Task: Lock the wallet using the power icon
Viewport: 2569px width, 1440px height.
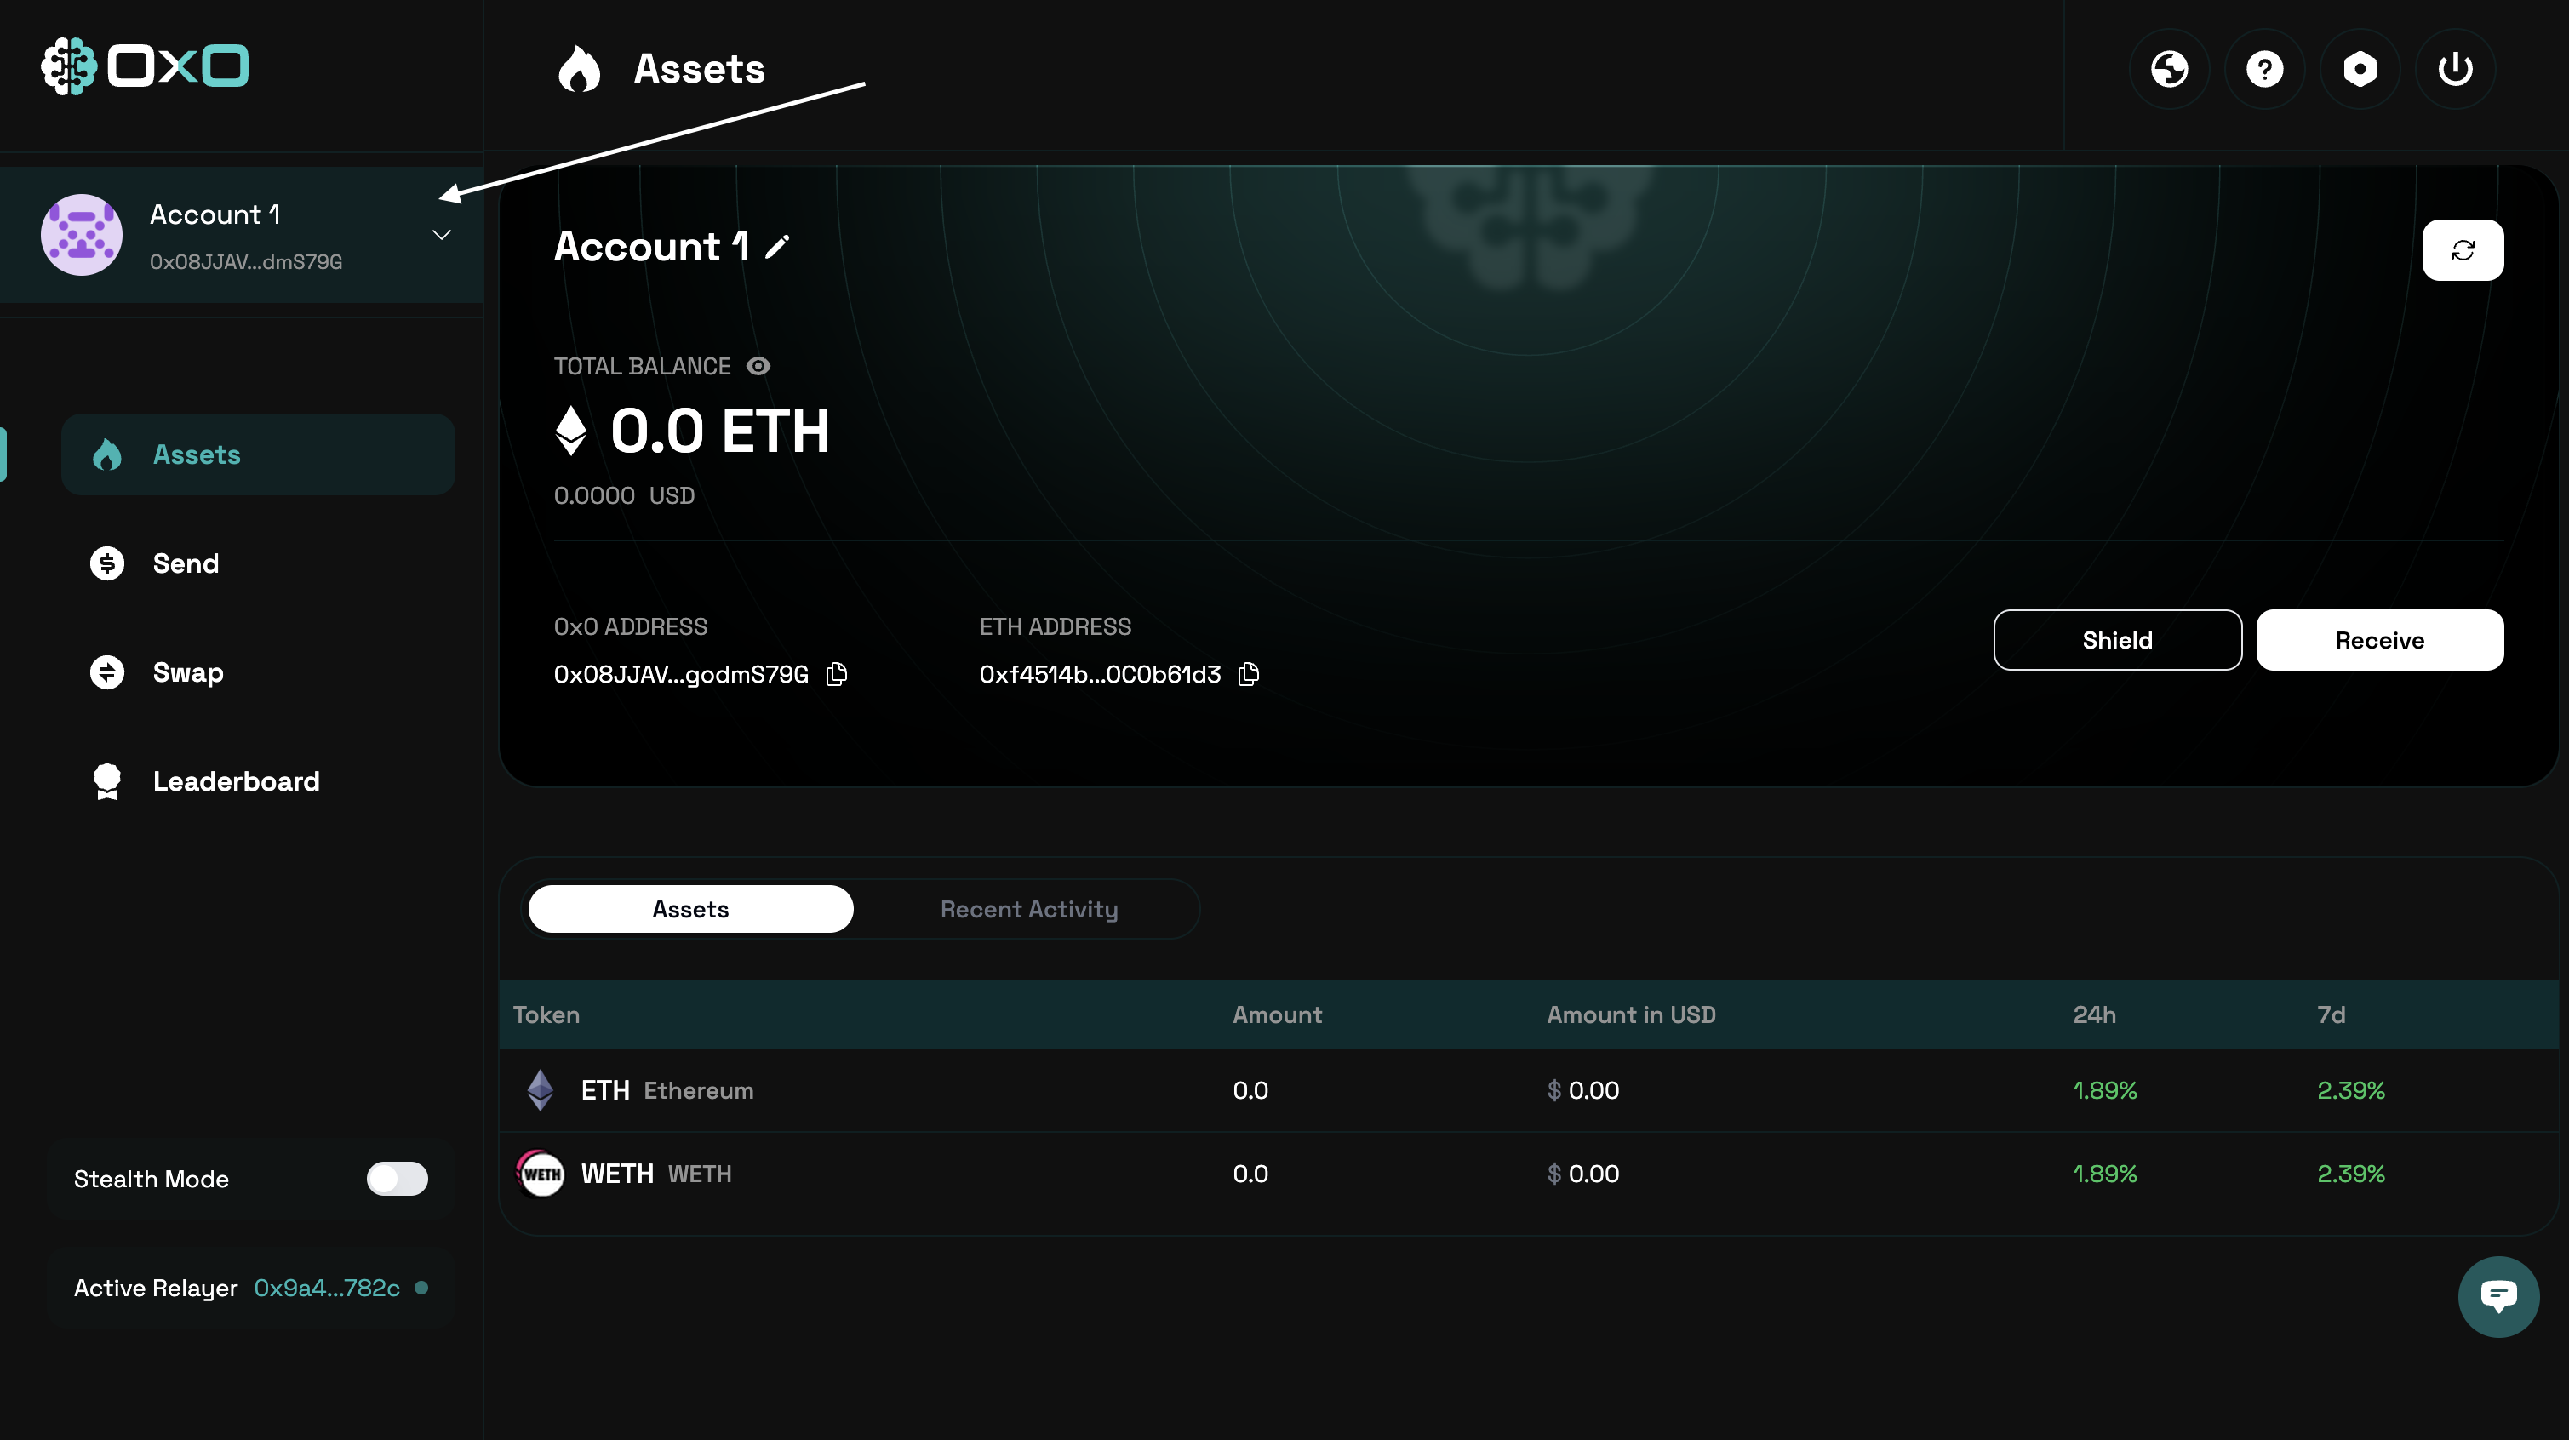Action: [2455, 68]
